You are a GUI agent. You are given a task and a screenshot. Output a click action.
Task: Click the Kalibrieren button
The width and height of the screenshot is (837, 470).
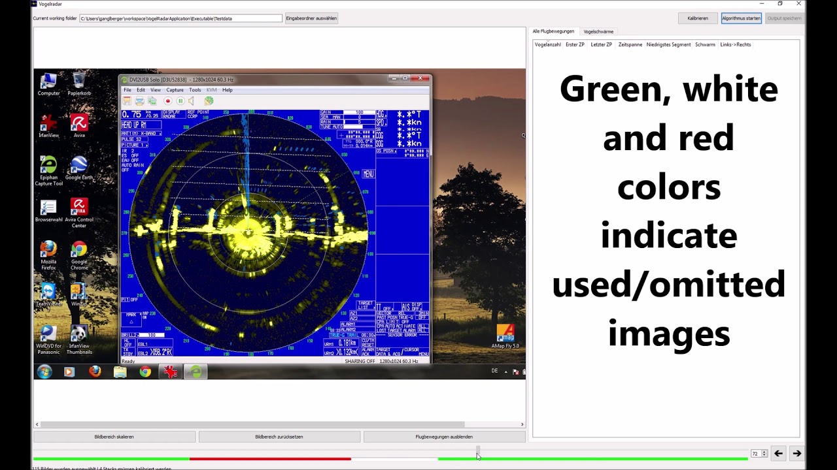(x=698, y=18)
